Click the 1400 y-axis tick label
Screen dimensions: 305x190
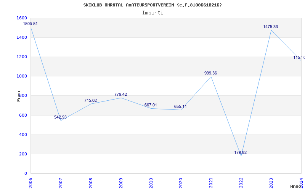[x=22, y=37]
